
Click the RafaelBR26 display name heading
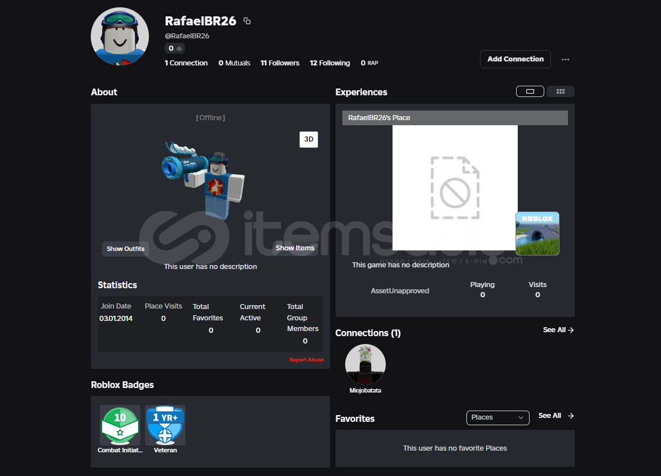point(200,21)
